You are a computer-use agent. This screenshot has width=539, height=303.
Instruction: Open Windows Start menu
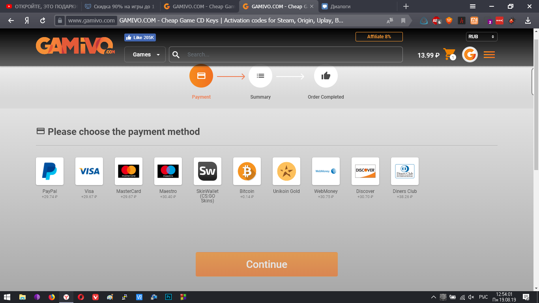pyautogui.click(x=7, y=297)
